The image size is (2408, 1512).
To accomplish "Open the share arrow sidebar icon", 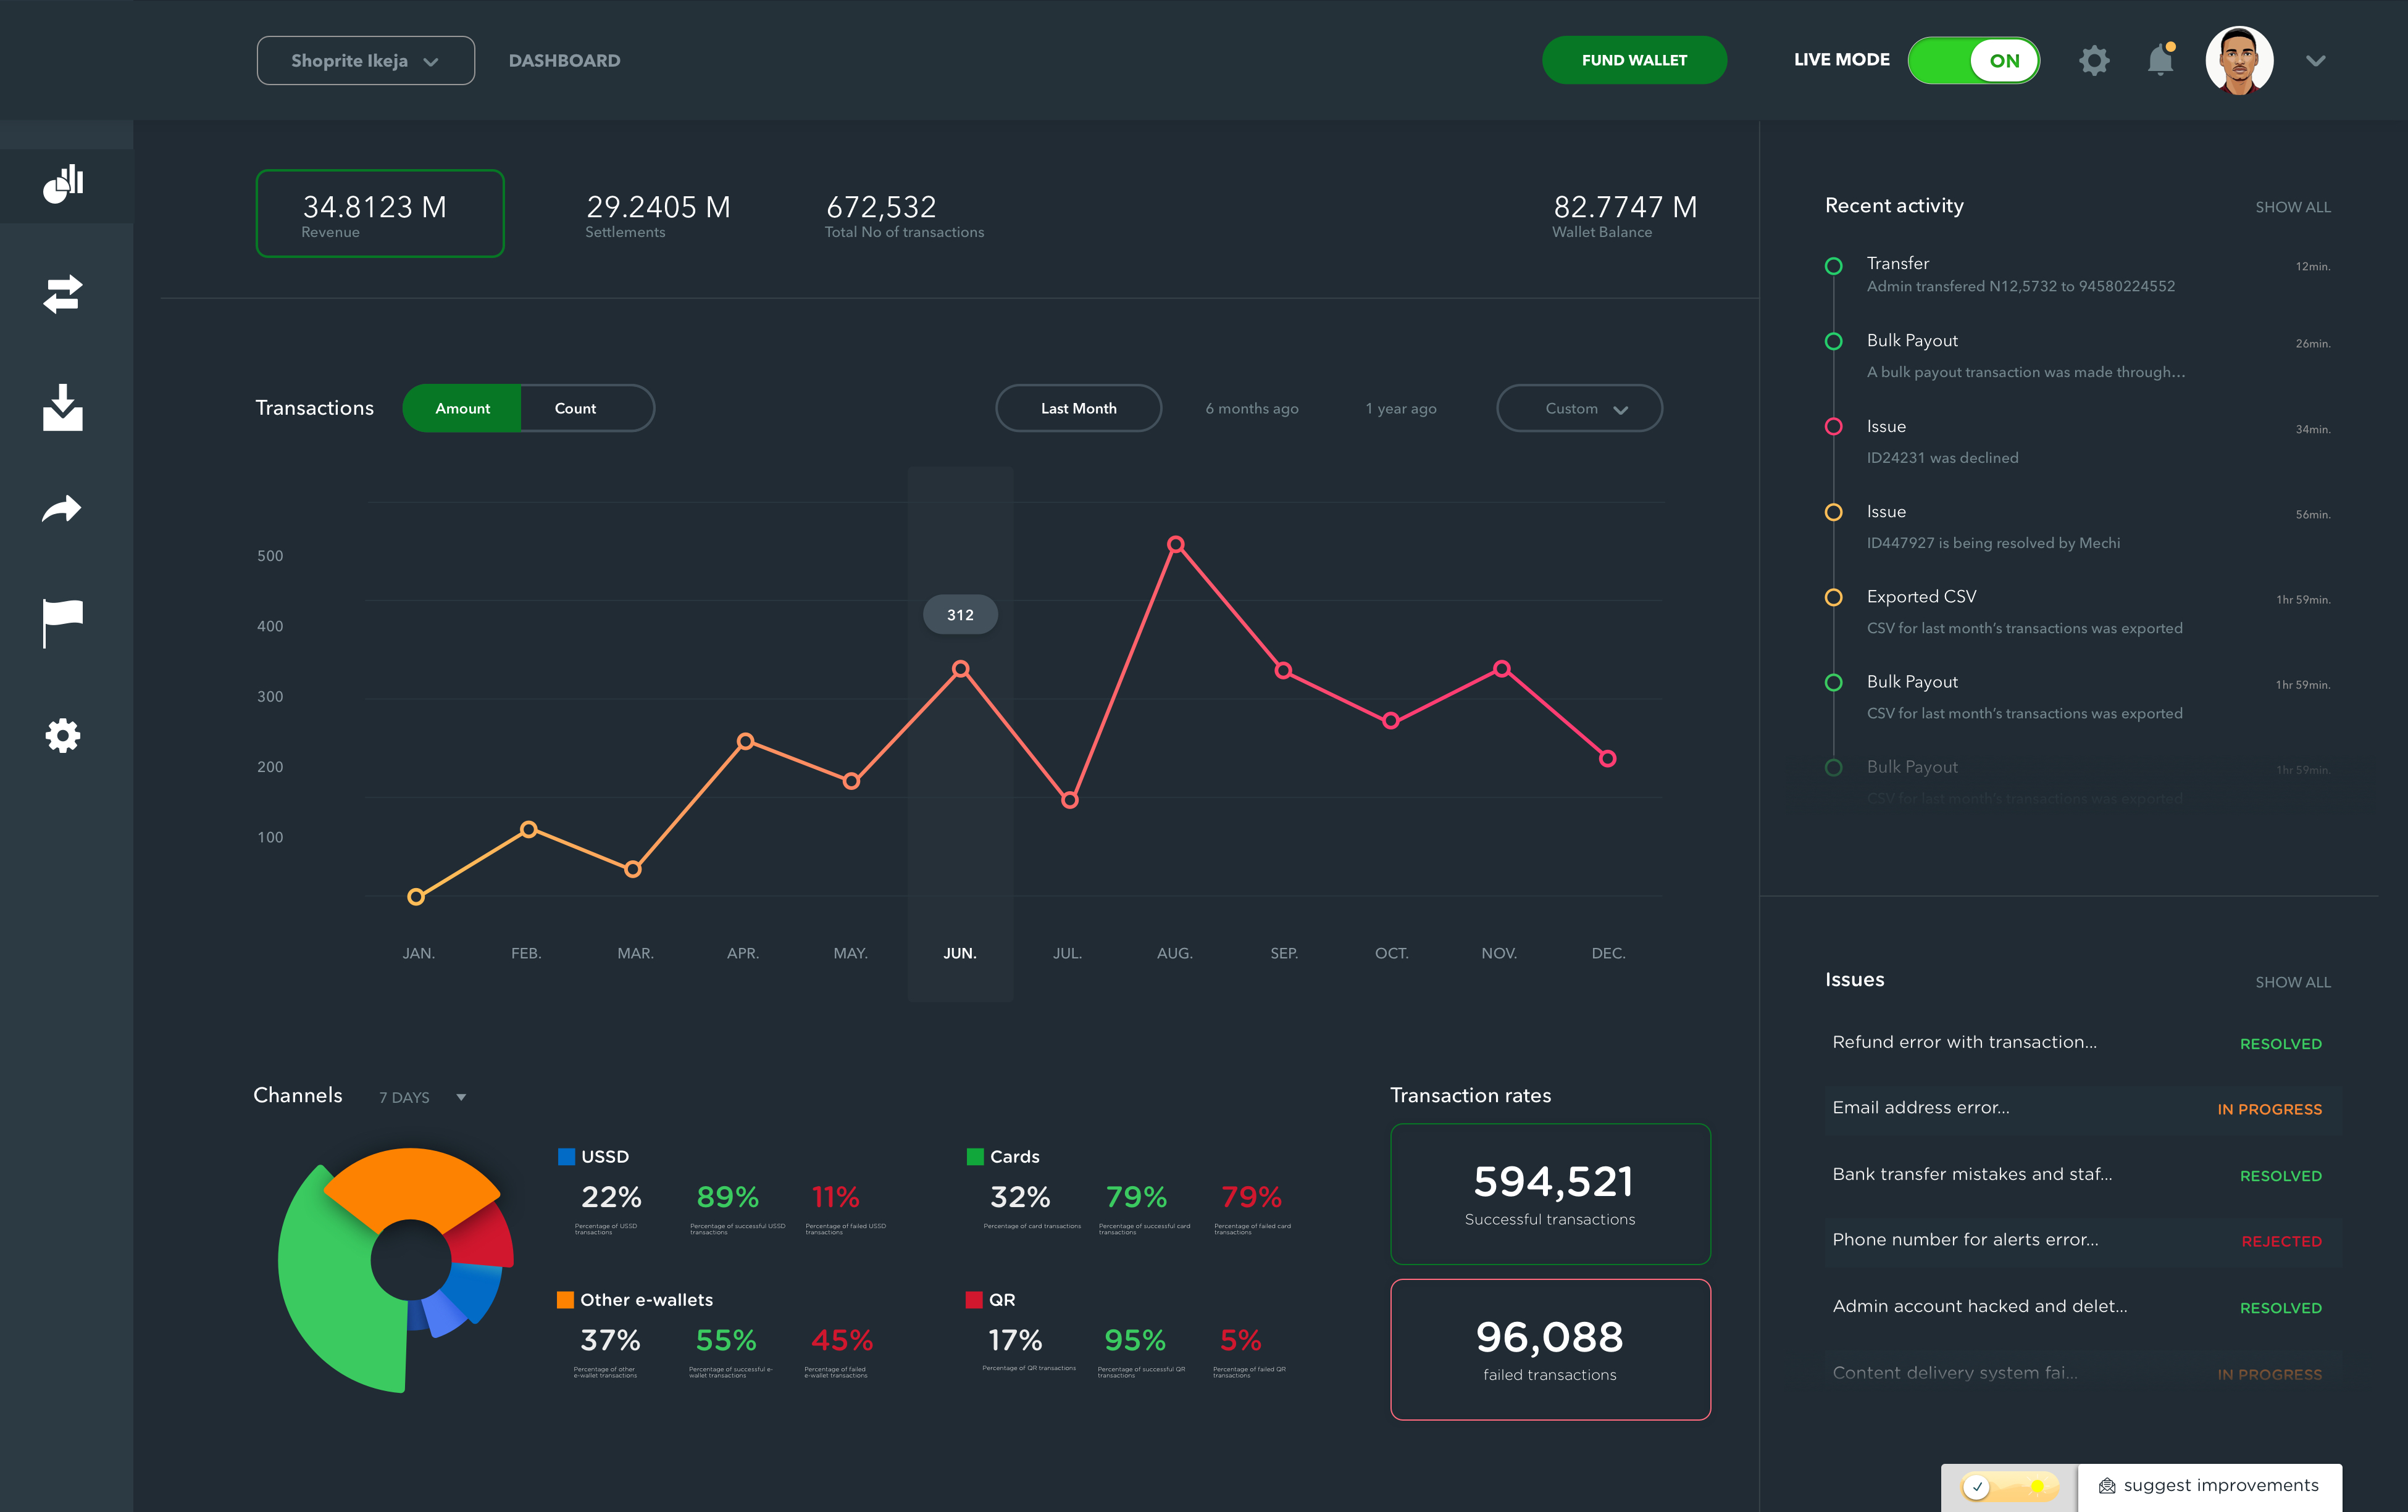I will pyautogui.click(x=62, y=509).
